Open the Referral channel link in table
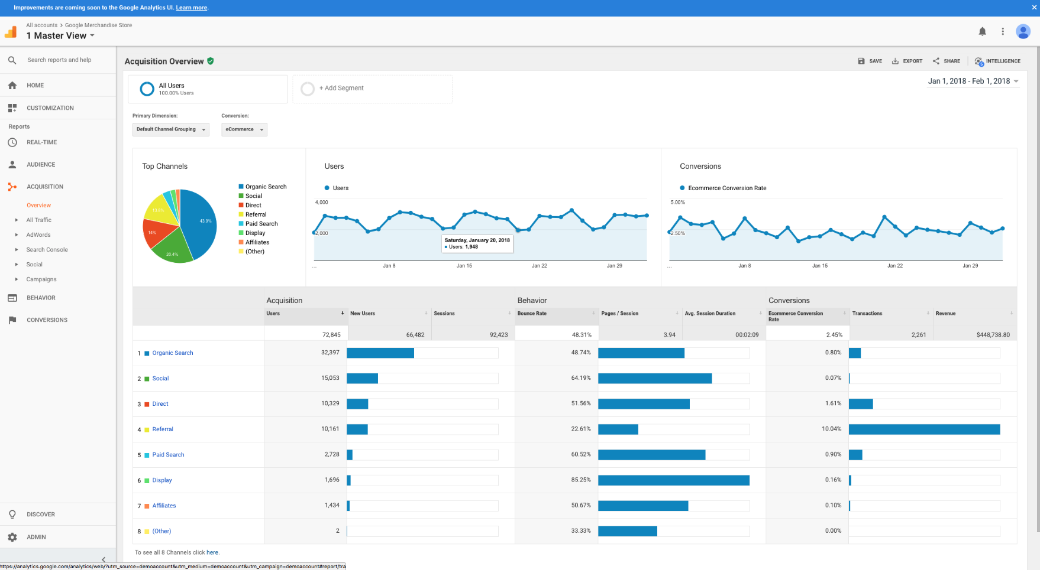This screenshot has width=1040, height=570. [x=163, y=429]
